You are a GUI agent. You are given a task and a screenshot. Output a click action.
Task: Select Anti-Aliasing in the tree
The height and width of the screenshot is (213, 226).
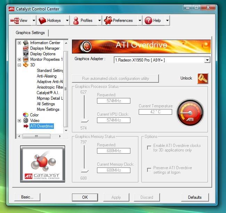pos(47,76)
